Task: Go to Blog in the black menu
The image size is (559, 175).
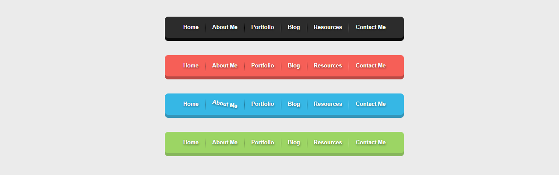Action: click(x=294, y=27)
